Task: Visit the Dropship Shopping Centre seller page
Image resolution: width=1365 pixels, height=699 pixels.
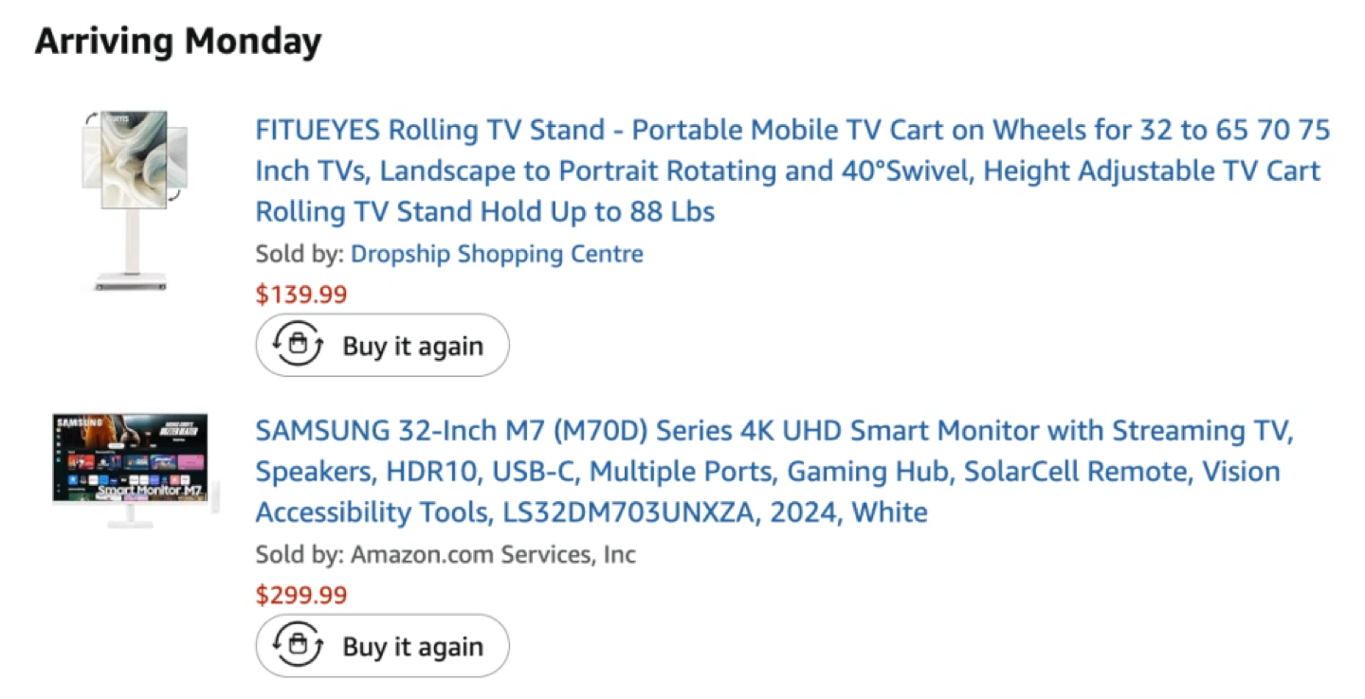Action: click(497, 254)
